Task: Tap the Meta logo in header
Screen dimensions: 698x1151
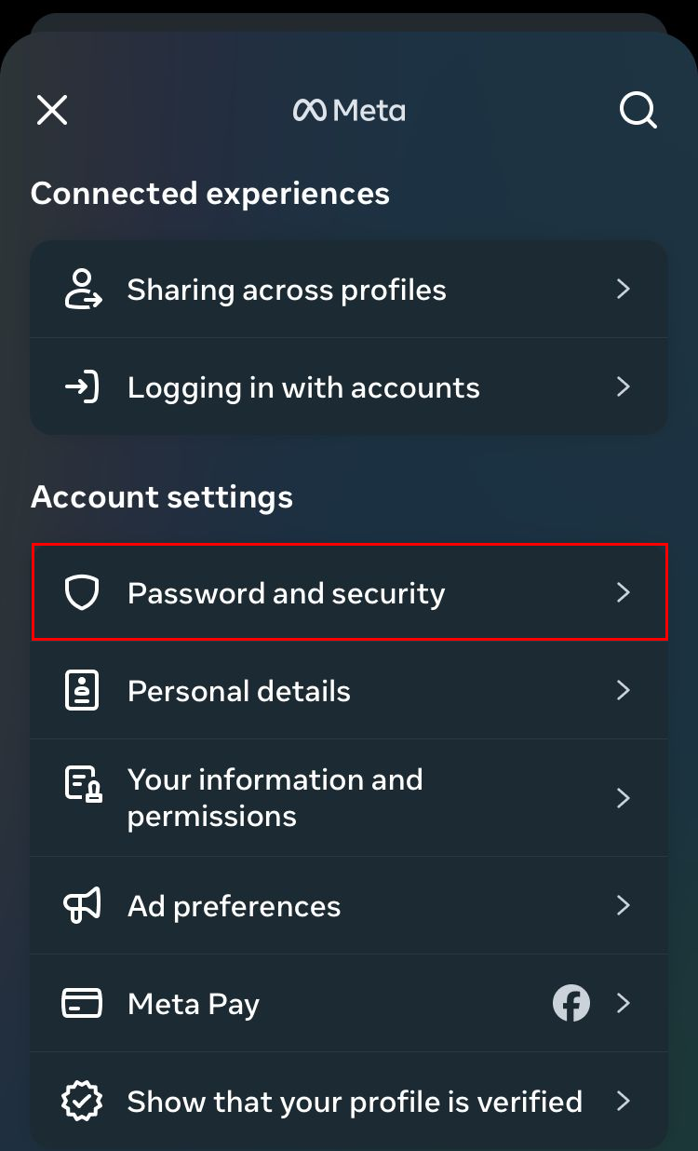Action: click(349, 111)
